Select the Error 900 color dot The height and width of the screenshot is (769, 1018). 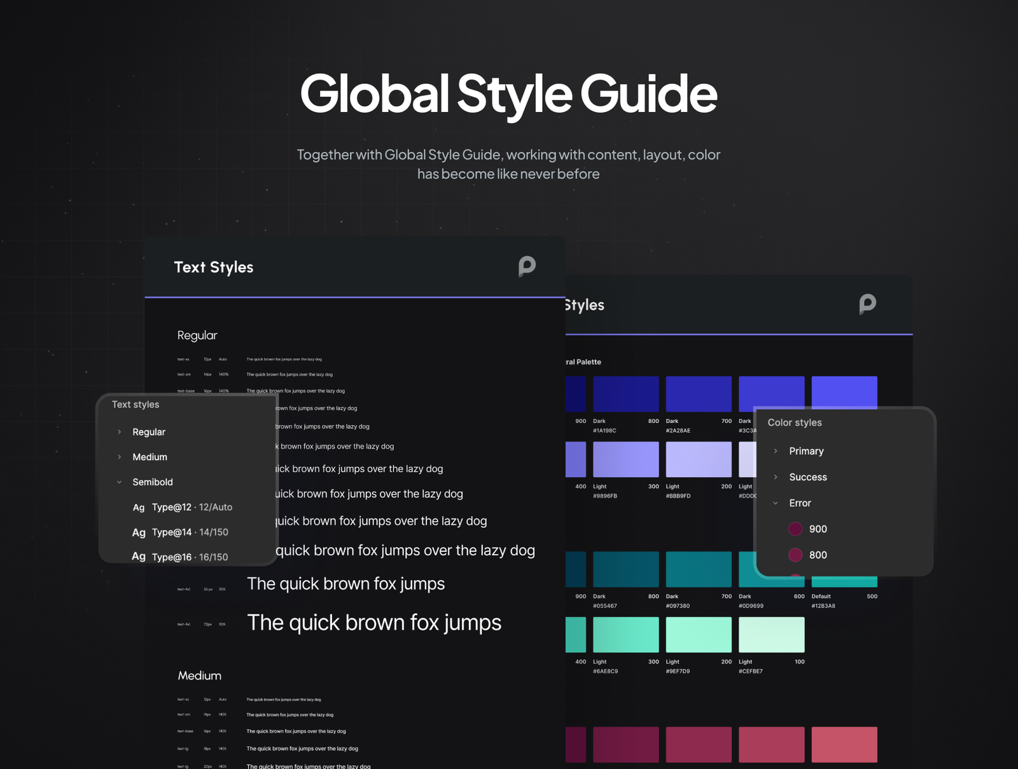point(795,529)
